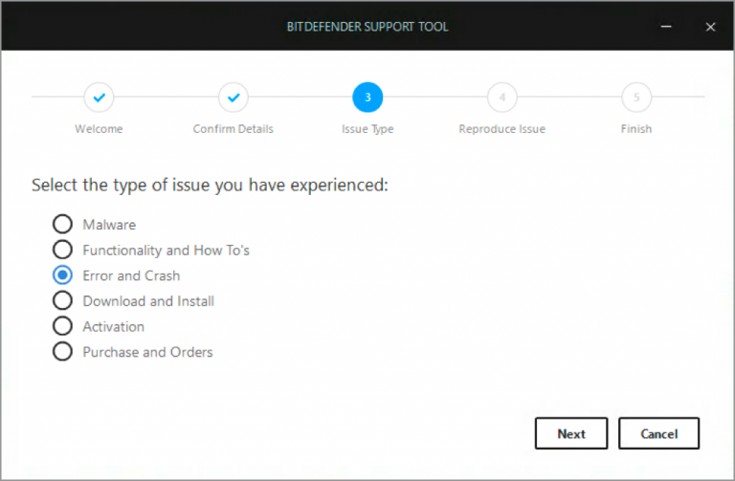The height and width of the screenshot is (481, 735).
Task: Click the BITDEFENDER SUPPORT TOOL title text
Action: [x=367, y=27]
